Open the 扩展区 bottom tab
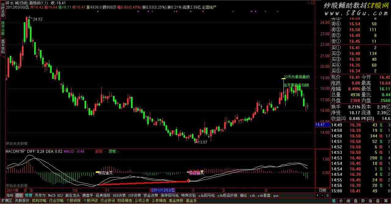This screenshot has height=204, width=391. pos(7,201)
